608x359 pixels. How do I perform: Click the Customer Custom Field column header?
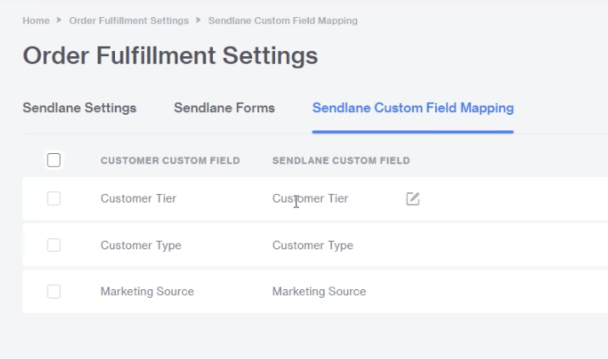click(170, 160)
